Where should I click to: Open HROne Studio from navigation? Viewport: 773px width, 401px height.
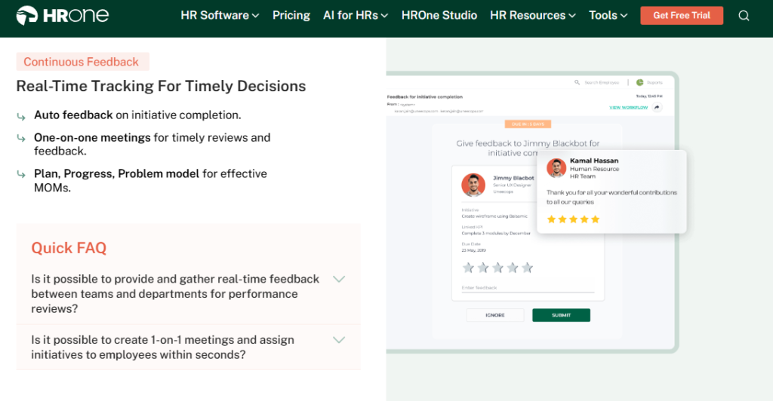coord(439,15)
